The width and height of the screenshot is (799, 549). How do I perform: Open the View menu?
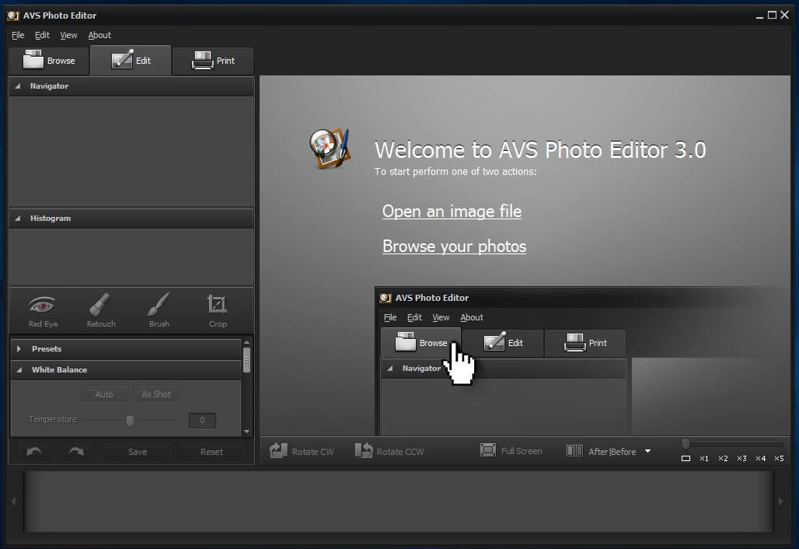click(x=68, y=35)
